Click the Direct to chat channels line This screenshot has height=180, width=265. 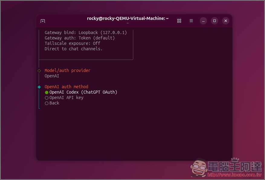point(73,49)
